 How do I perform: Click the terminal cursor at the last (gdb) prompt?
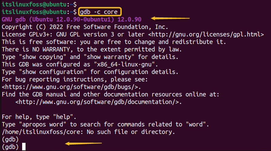(24, 147)
